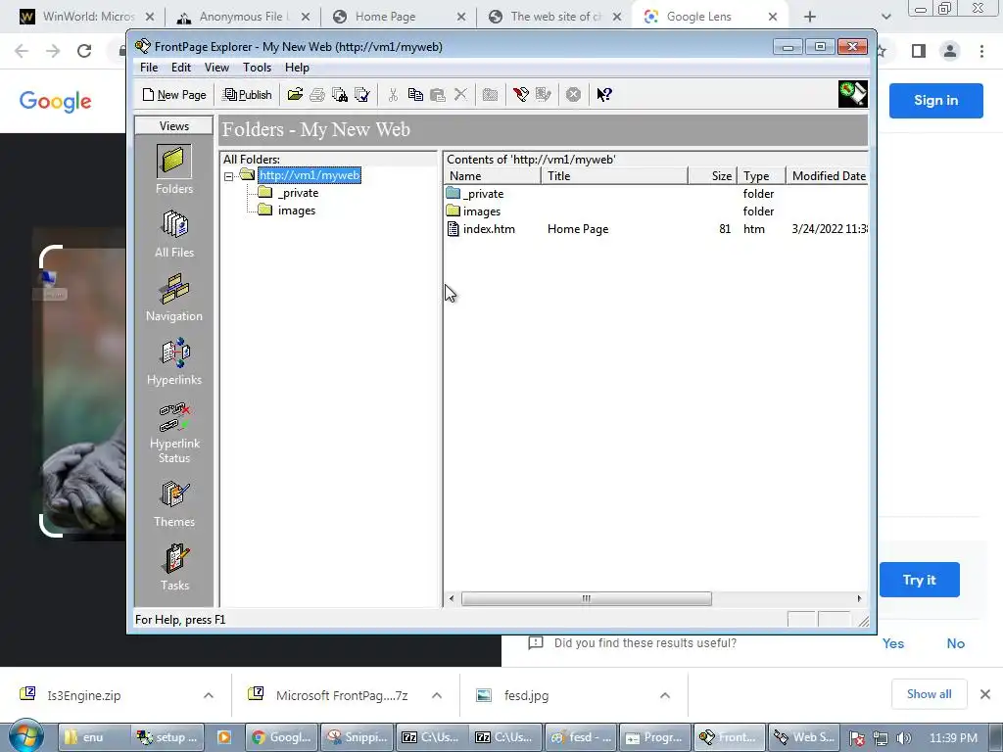Open a new Chrome tab with plus button

(810, 17)
